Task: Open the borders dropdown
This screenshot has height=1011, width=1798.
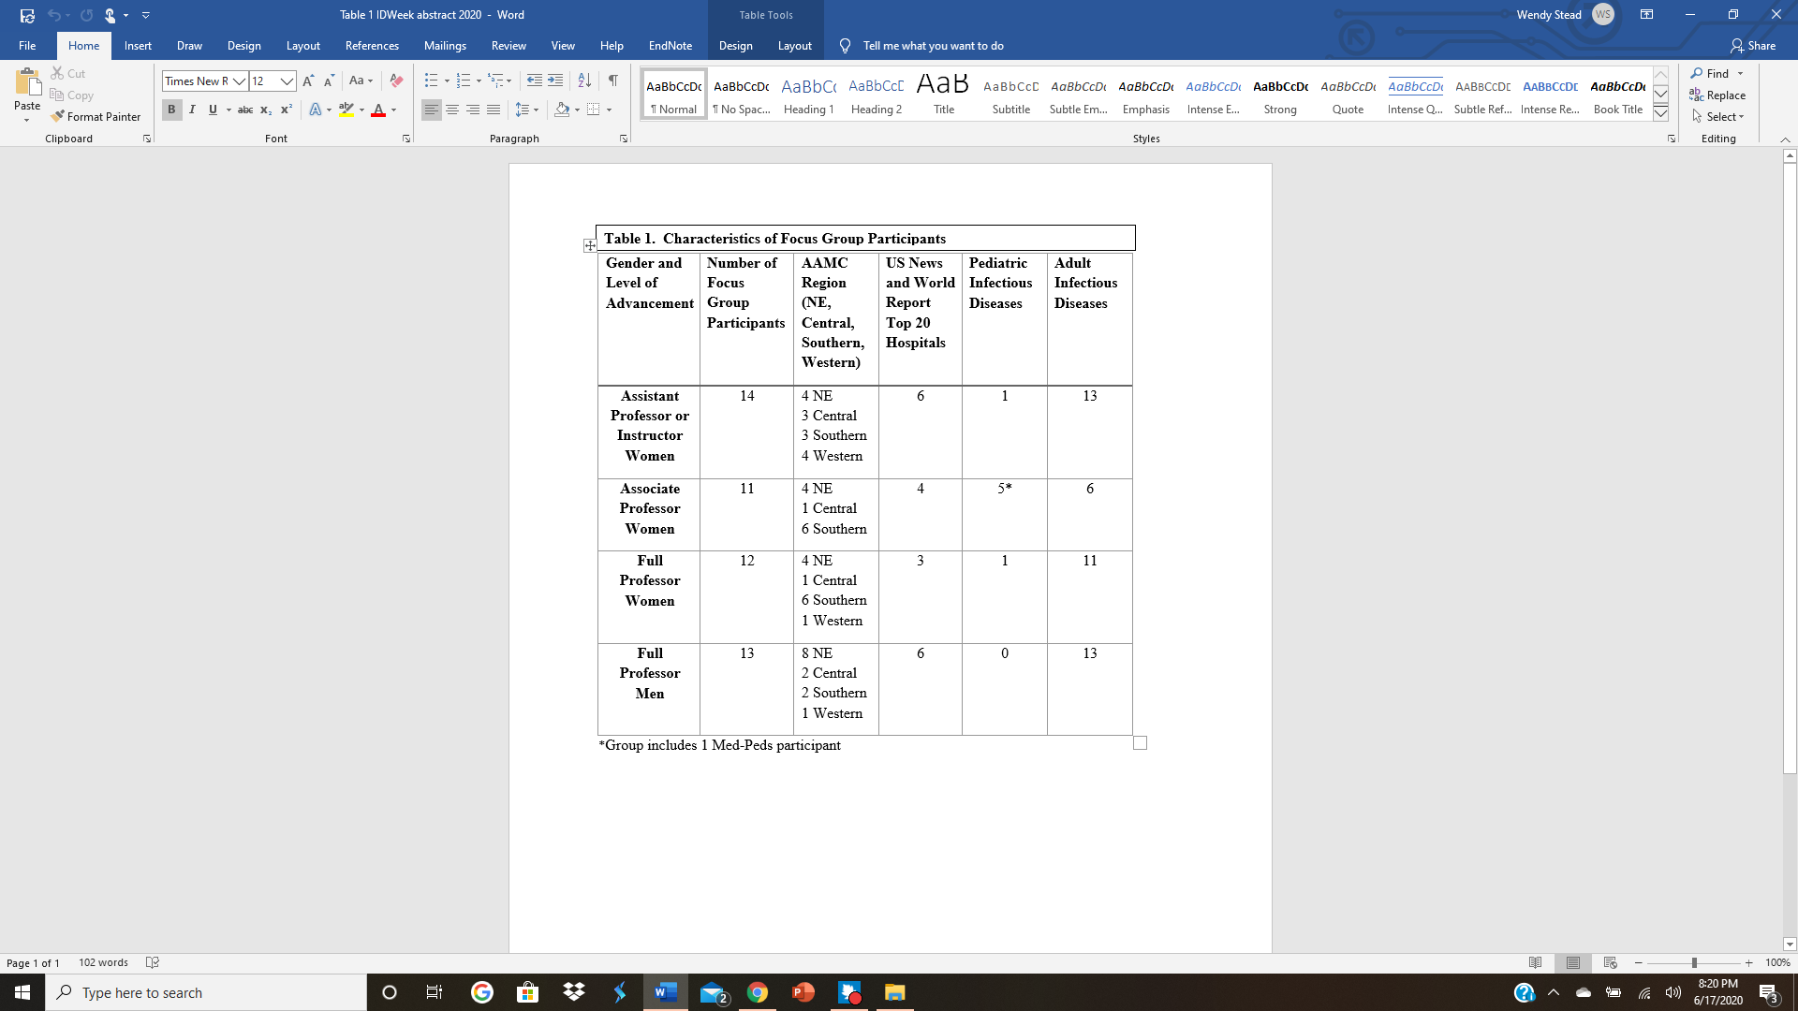Action: coord(609,110)
